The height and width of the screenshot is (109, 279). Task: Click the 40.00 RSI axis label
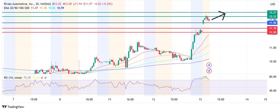(272, 91)
